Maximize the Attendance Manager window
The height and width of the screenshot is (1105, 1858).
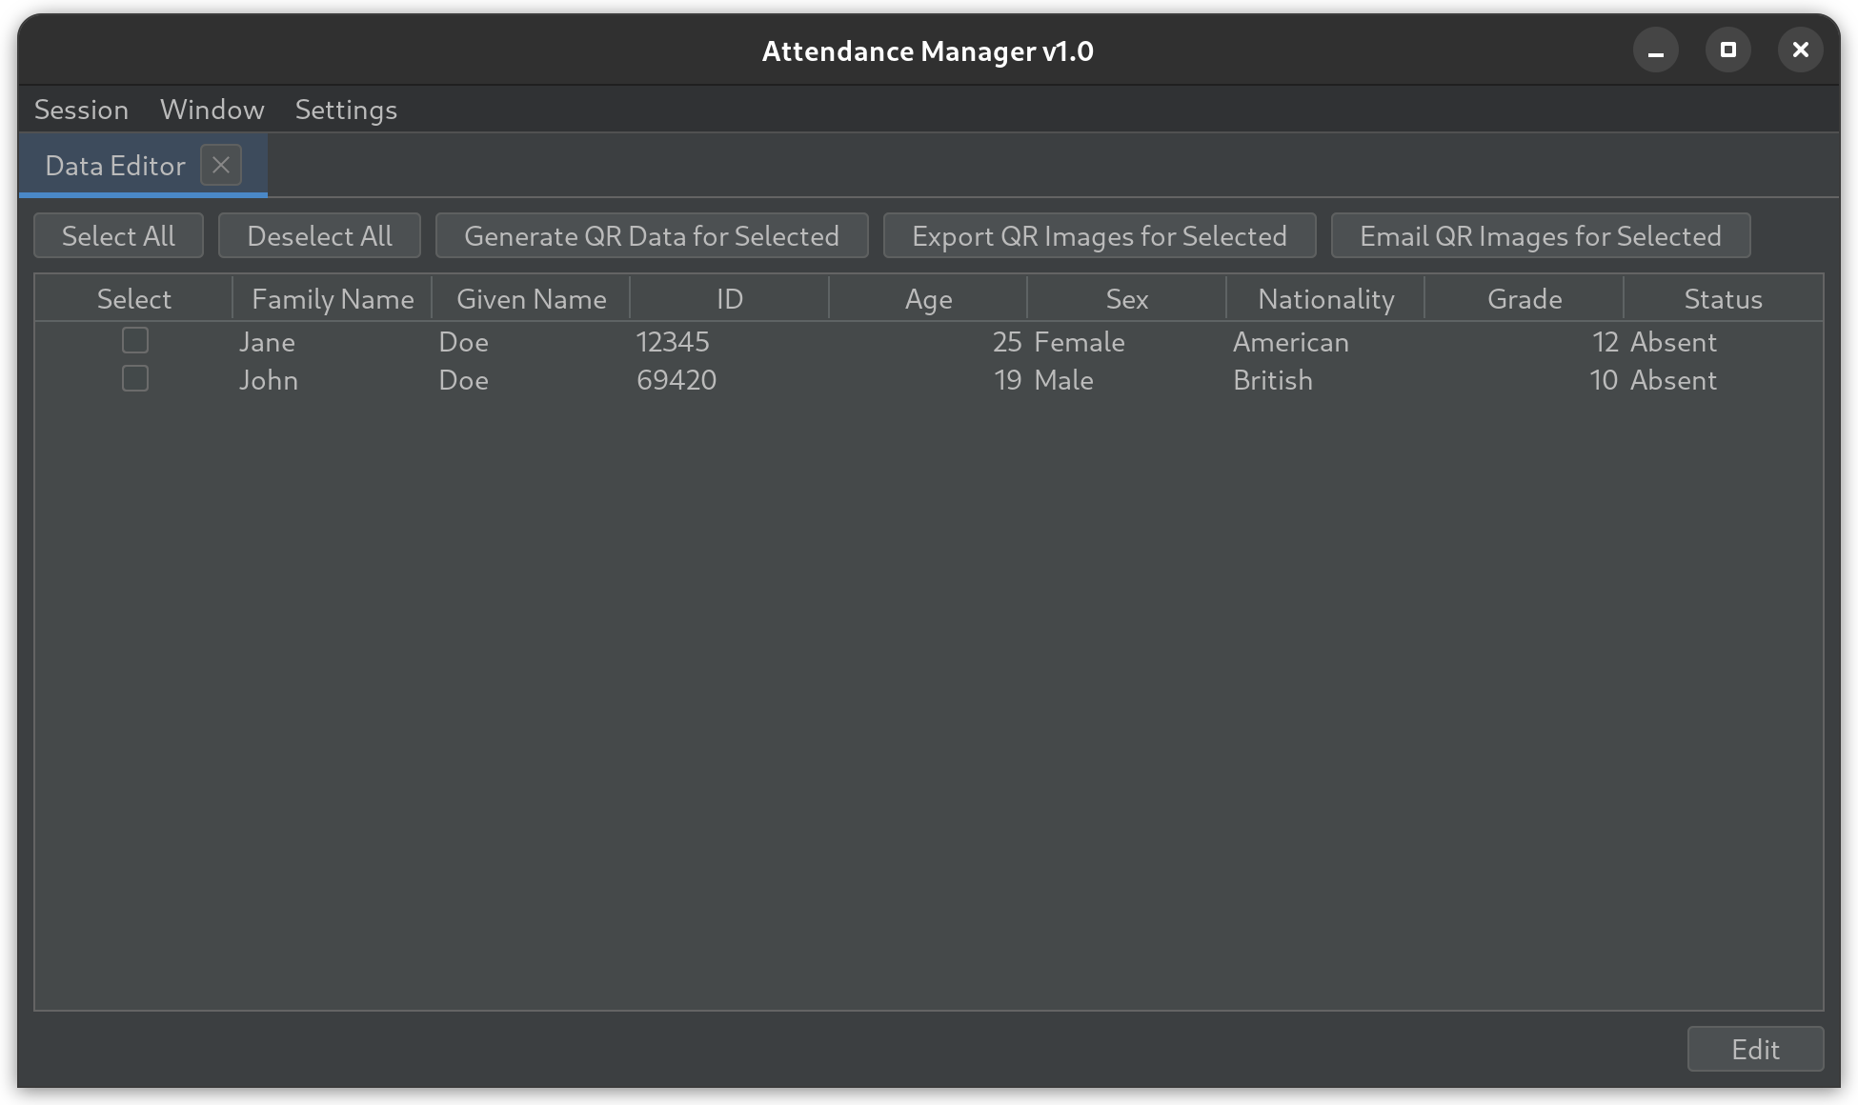pos(1727,50)
